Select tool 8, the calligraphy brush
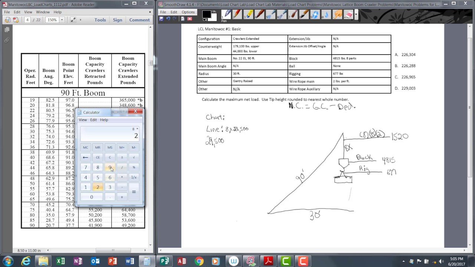 (x=304, y=14)
